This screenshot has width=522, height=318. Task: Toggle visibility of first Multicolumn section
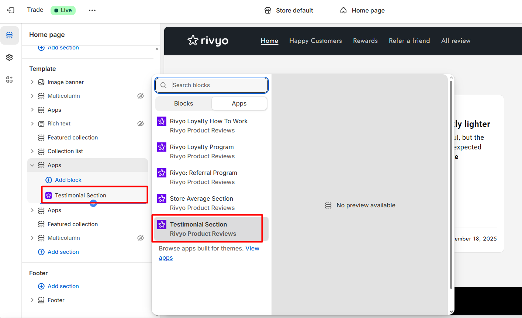[x=141, y=96]
